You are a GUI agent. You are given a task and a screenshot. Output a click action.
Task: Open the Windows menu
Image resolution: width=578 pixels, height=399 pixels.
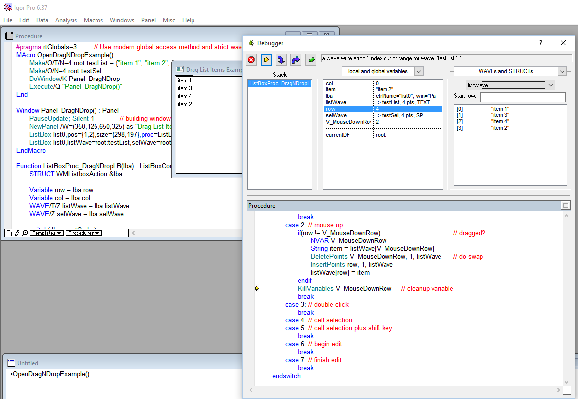pyautogui.click(x=122, y=20)
